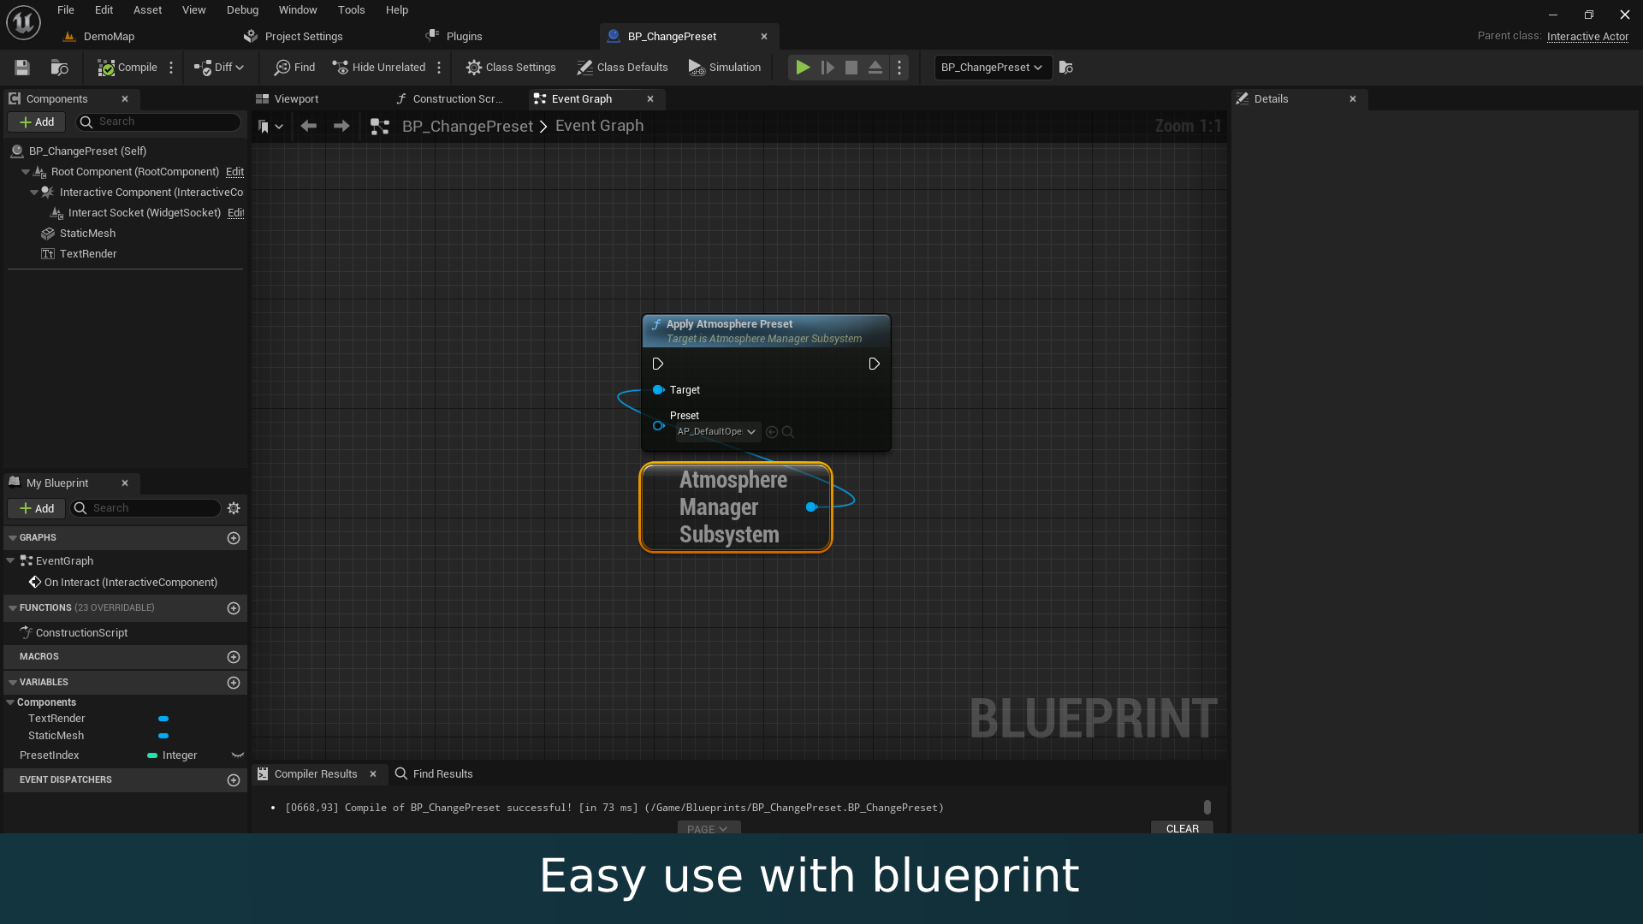
Task: Click the Compile toolbar button
Action: coord(128,68)
